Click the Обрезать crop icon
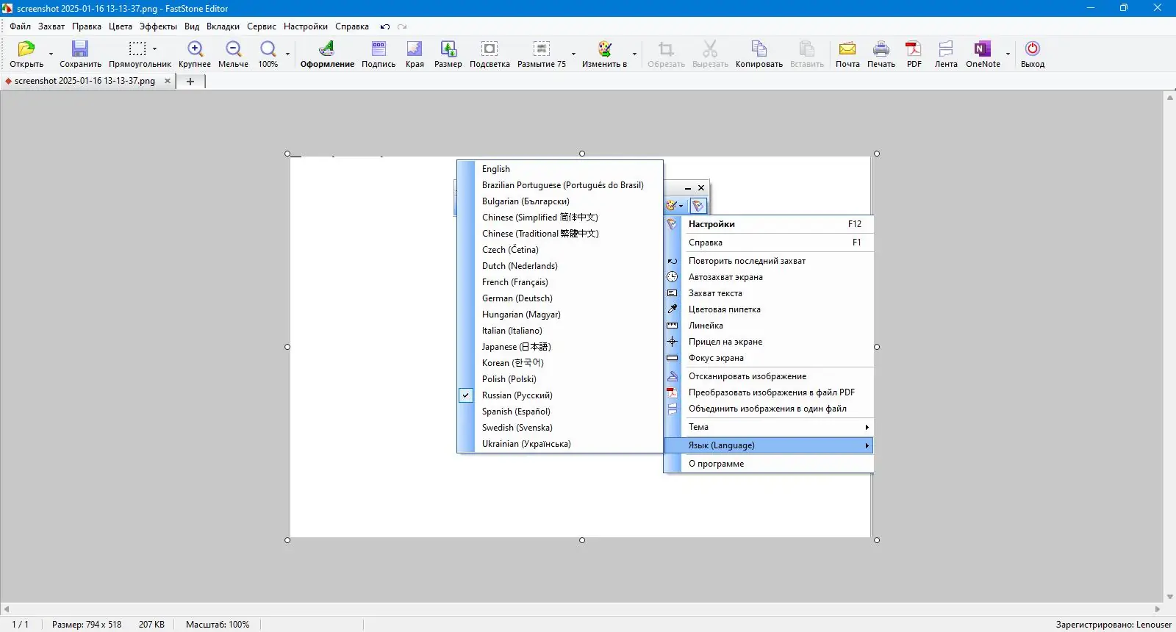The width and height of the screenshot is (1176, 632). click(x=666, y=49)
